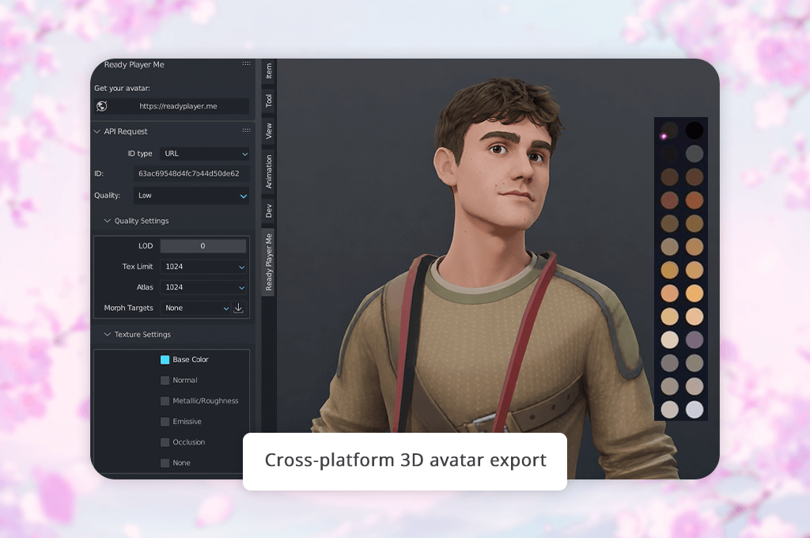Pick the dark gray swatch in second row
Image resolution: width=810 pixels, height=538 pixels.
coord(695,153)
